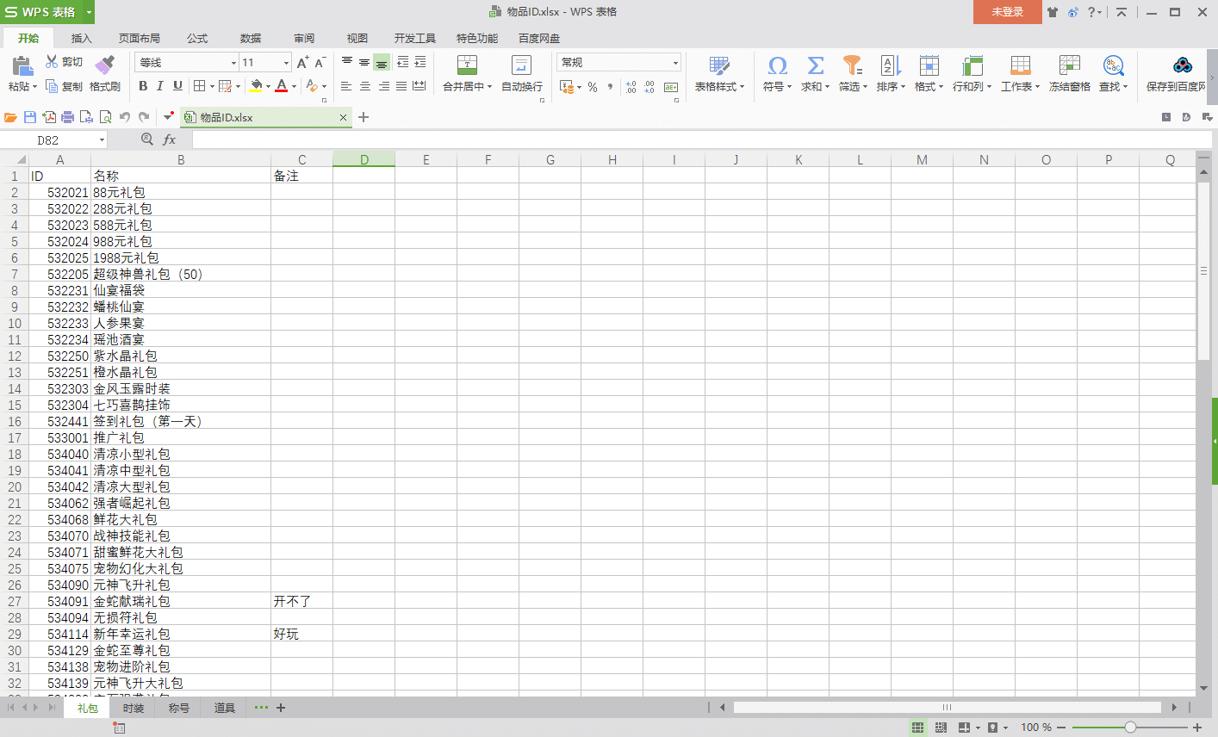Click the Sum (求和) sigma icon
Viewport: 1218px width, 737px height.
815,65
